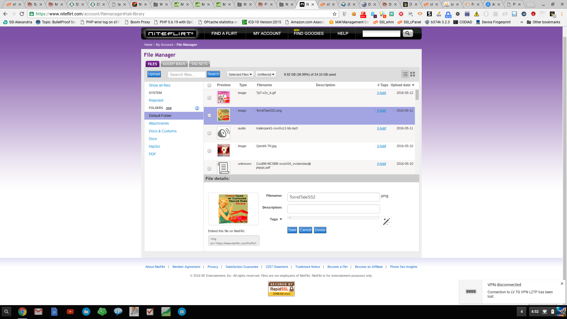Reload the page in browser
The image size is (567, 319).
[22, 14]
